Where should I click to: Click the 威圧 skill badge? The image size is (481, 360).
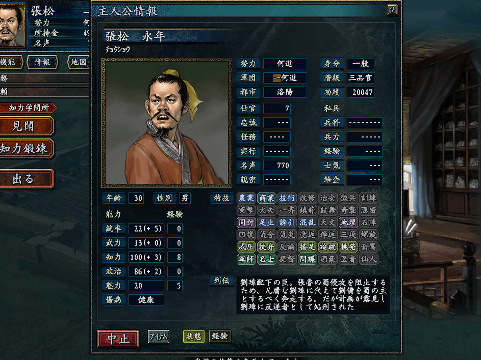tap(246, 247)
